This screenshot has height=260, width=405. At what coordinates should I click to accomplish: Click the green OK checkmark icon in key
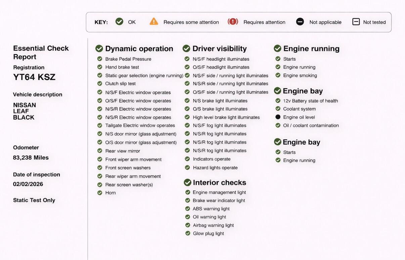119,22
